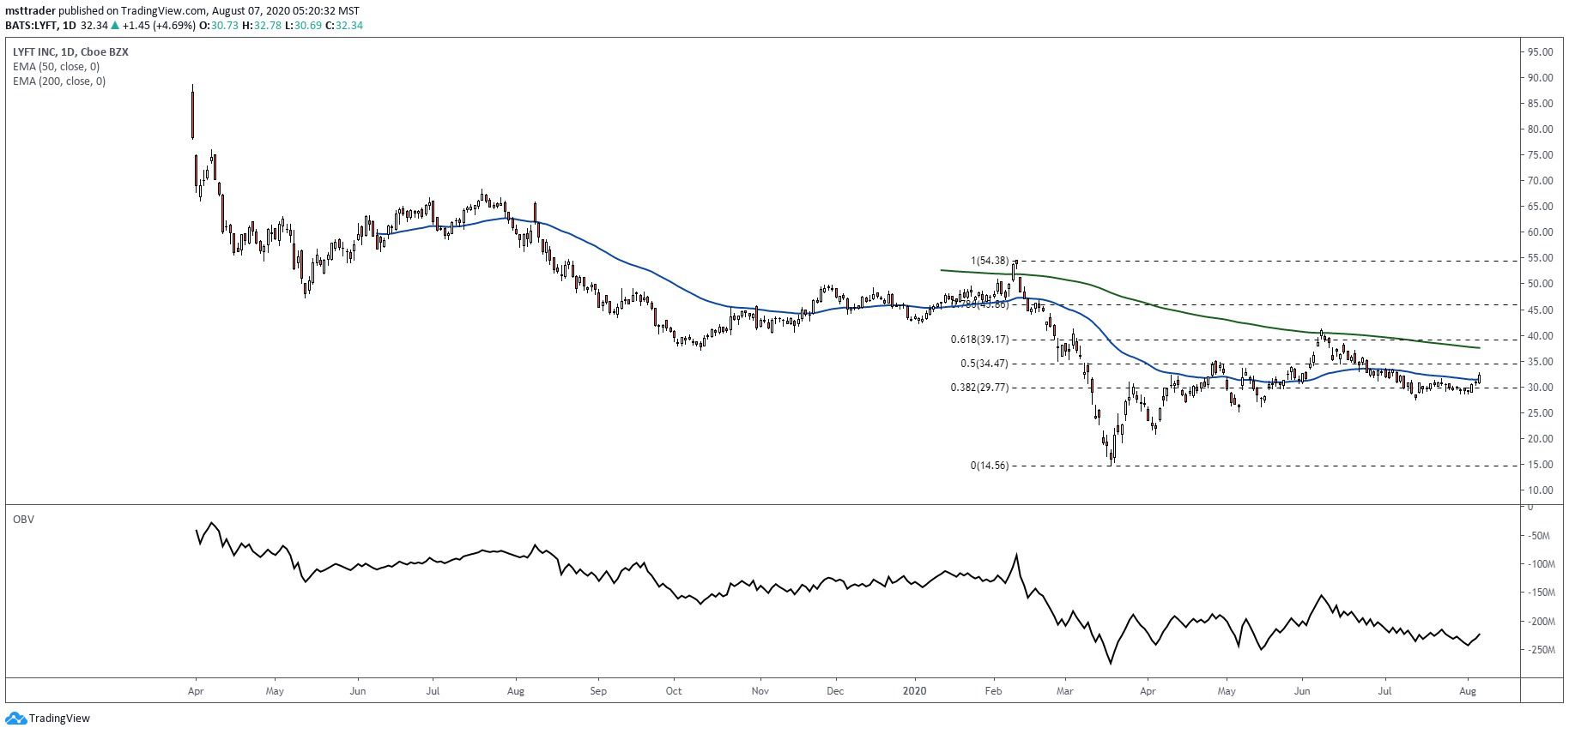Click the Oct label on time axis
1569x734 pixels.
[674, 690]
